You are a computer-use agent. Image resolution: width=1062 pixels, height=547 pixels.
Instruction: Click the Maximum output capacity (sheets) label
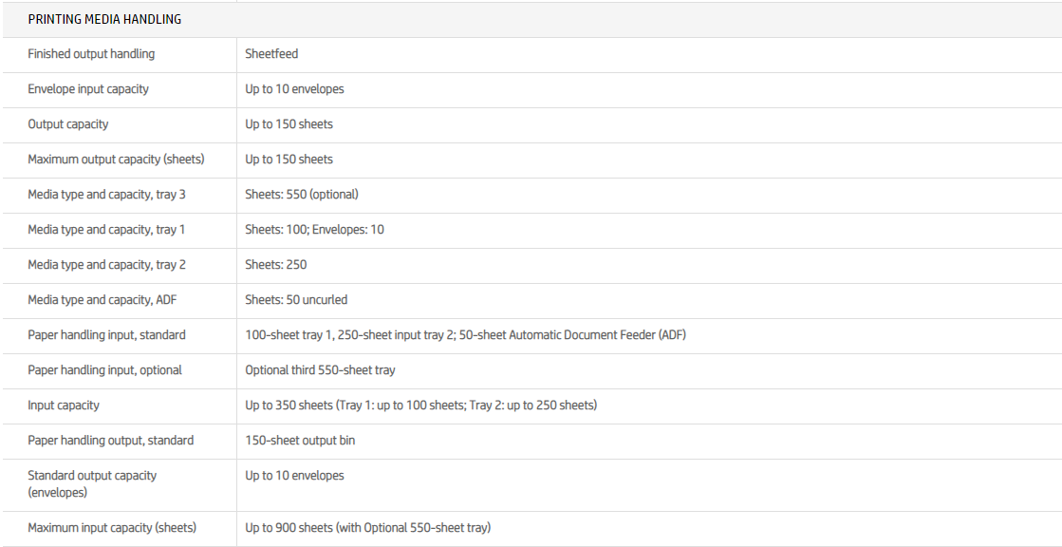point(116,160)
